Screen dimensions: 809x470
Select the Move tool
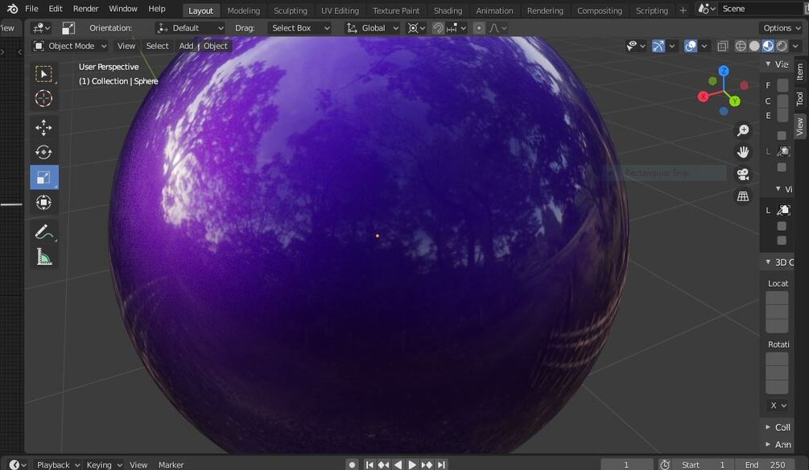click(x=43, y=127)
